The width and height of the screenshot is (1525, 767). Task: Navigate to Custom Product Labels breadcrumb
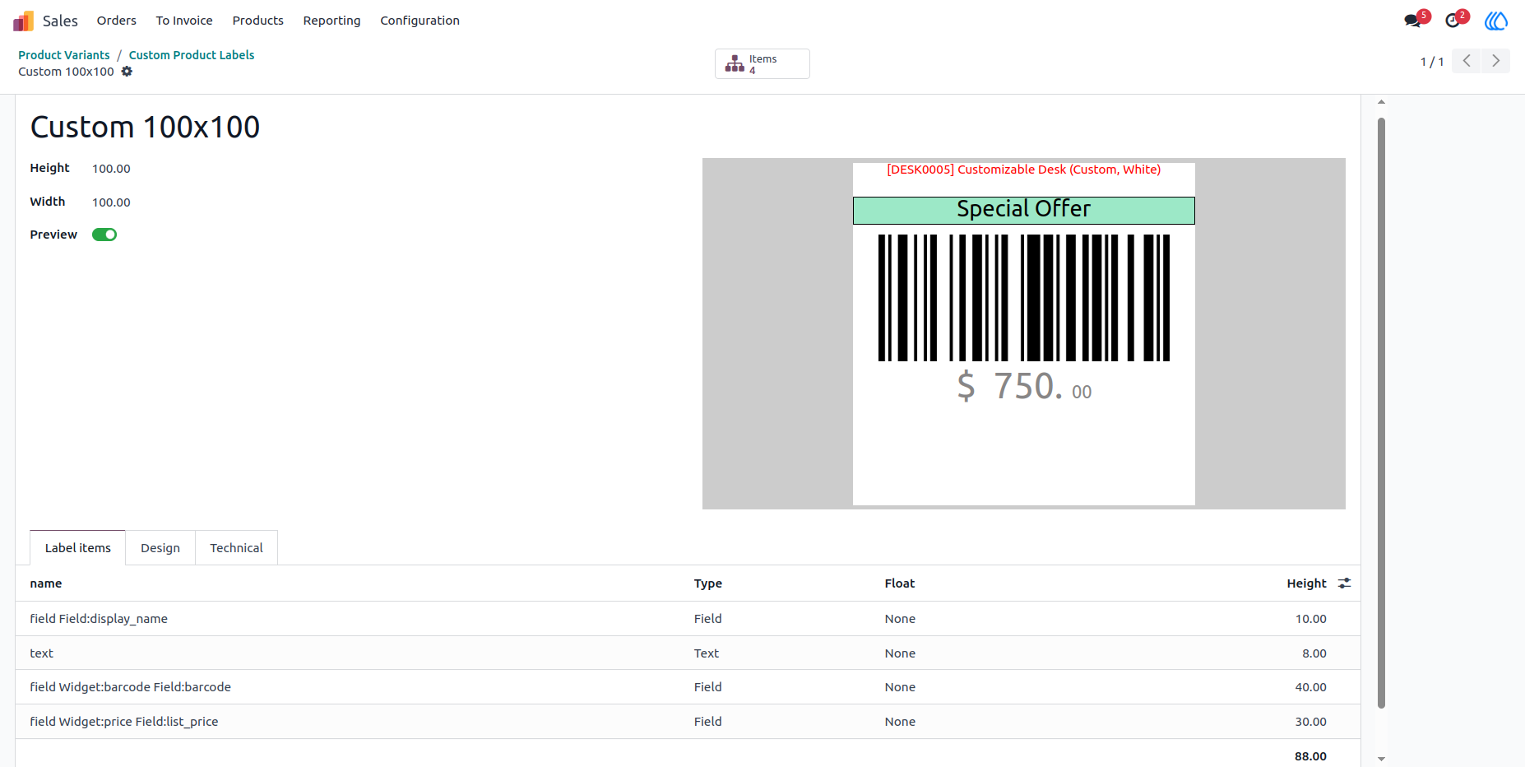192,55
